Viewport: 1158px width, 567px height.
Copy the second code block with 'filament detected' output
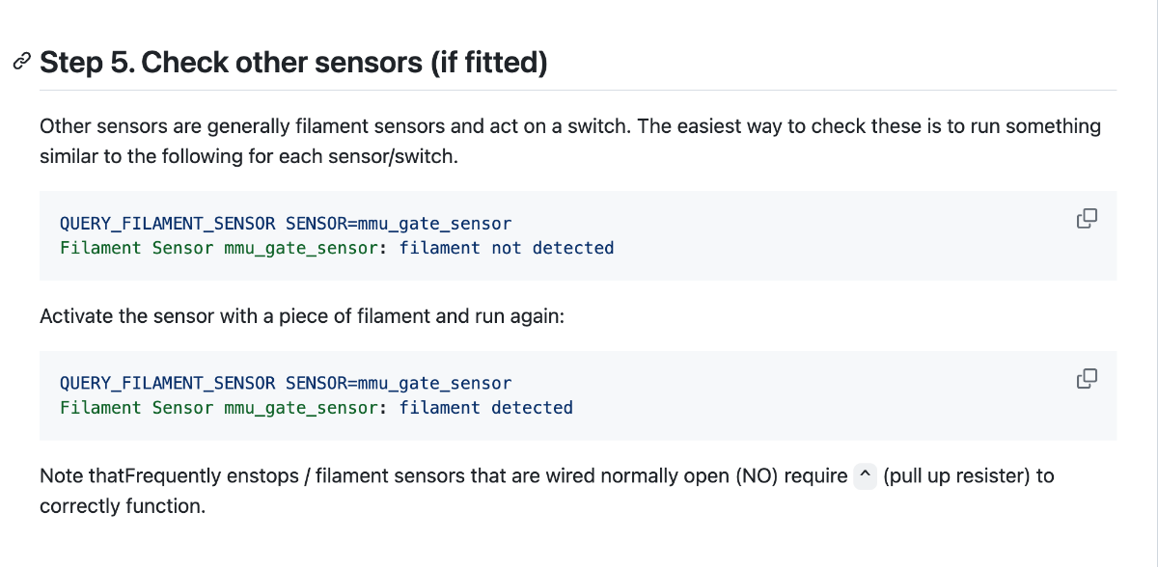[x=1087, y=378]
